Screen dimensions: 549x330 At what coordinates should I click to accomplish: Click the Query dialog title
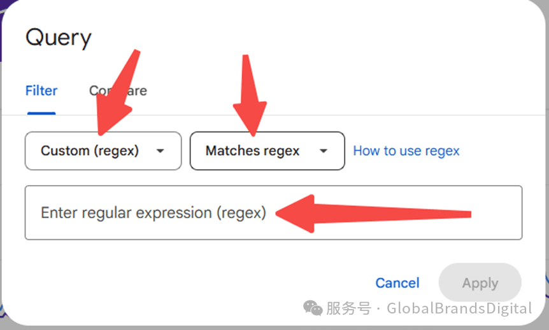click(59, 38)
